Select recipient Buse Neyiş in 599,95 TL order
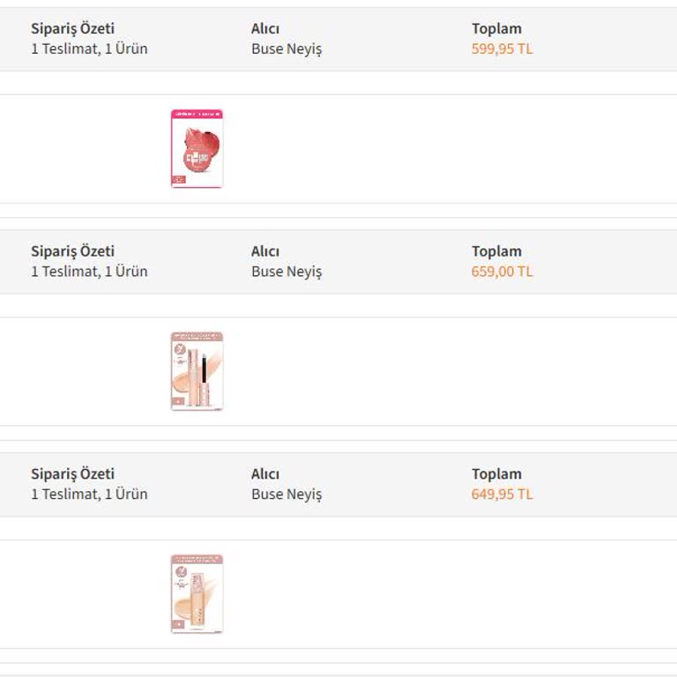Screen dimensions: 677x677 [286, 49]
